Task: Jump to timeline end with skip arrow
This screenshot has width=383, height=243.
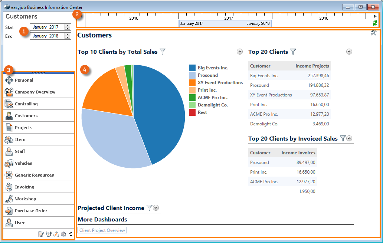Action: (x=376, y=16)
